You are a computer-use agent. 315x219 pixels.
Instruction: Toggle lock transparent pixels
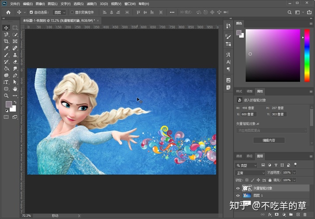click(x=247, y=180)
